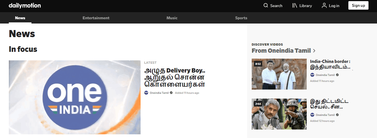377x138 pixels.
Task: Click the Sign up button
Action: click(x=358, y=6)
